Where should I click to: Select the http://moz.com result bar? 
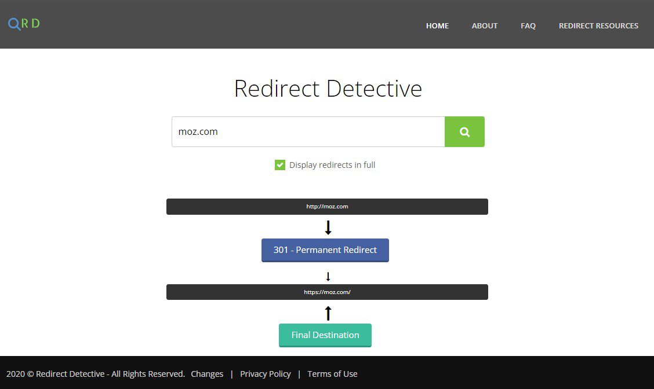click(x=327, y=207)
